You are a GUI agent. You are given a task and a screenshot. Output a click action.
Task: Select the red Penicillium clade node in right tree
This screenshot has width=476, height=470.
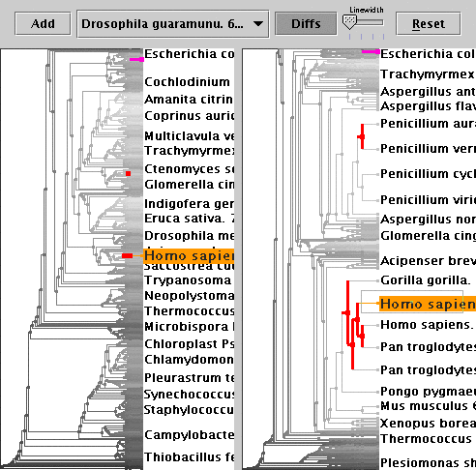click(362, 136)
